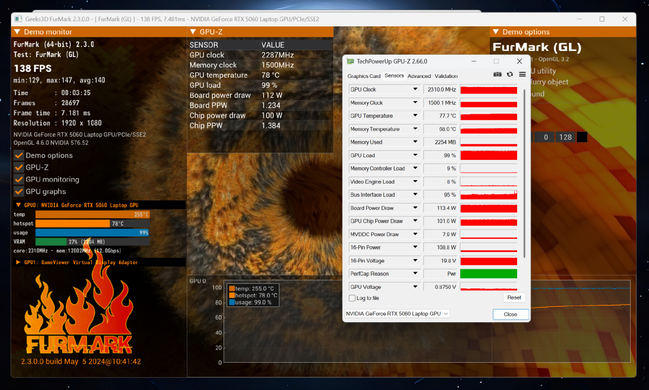Open the Advanced tab in GPU-Z

click(x=419, y=76)
